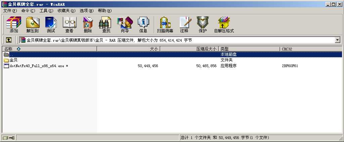Click the drive/key icon in status bar

pos(9,138)
